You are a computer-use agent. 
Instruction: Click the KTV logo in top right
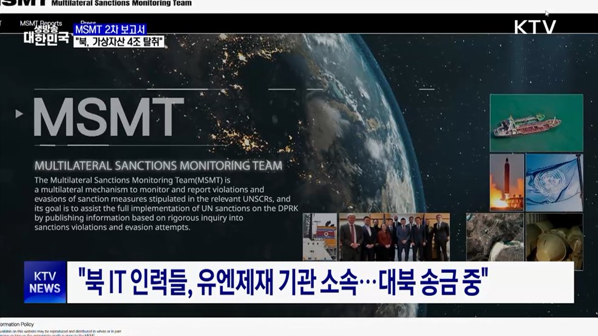[x=535, y=27]
